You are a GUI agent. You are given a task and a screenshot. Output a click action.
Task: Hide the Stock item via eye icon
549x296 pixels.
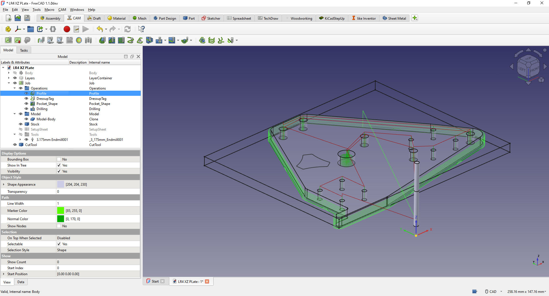(21, 124)
